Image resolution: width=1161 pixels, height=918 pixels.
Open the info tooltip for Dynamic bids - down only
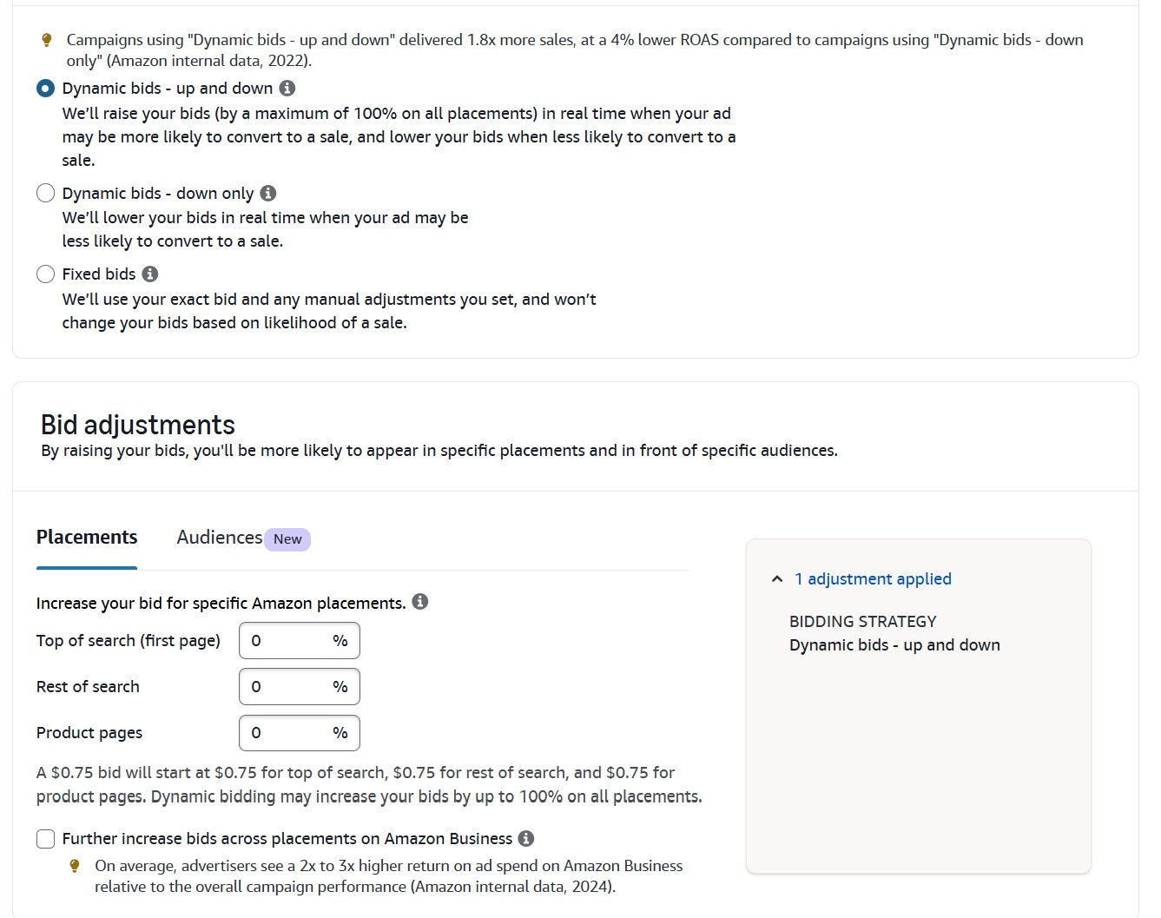(x=267, y=193)
